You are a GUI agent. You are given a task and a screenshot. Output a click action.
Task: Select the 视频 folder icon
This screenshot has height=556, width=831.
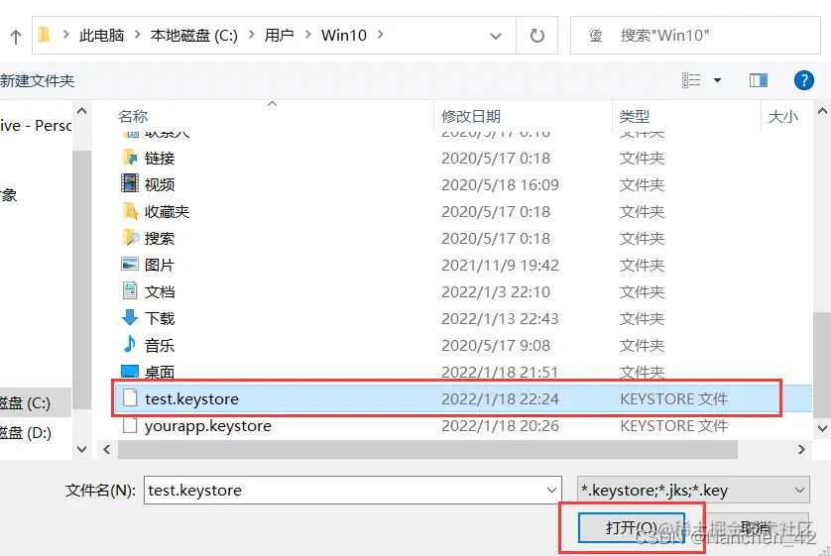tap(130, 183)
